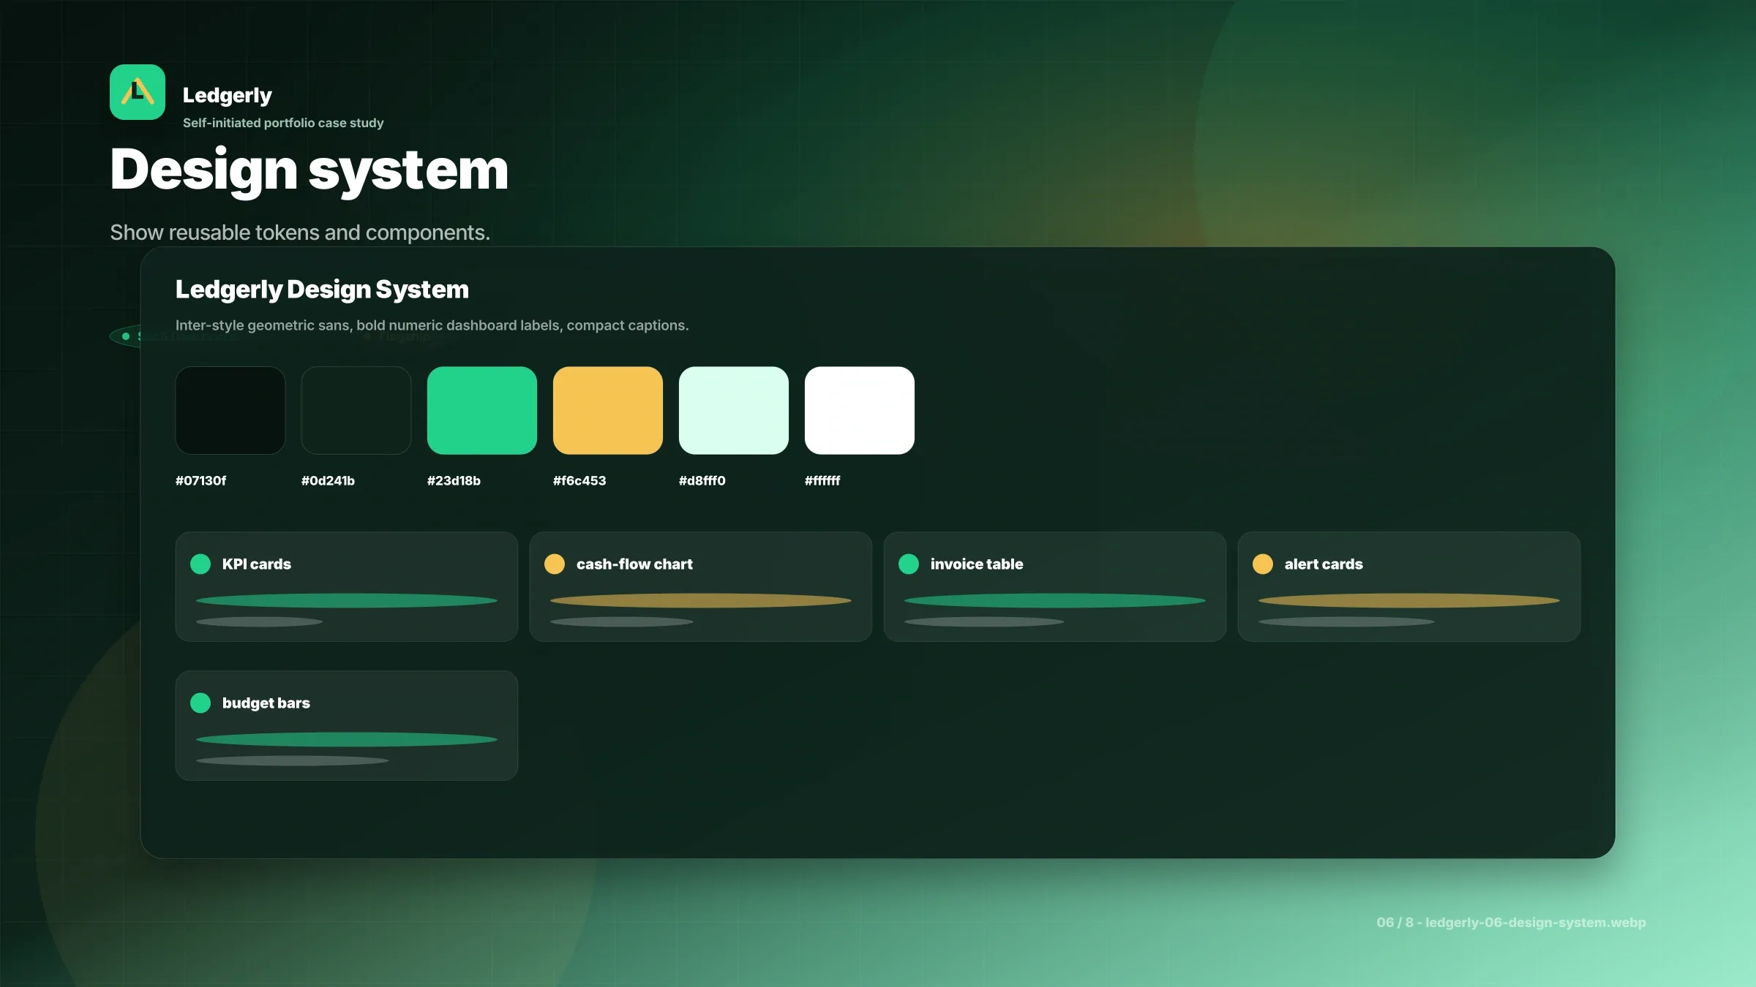This screenshot has width=1756, height=987.
Task: Click the #ffffff hex label
Action: click(x=822, y=480)
